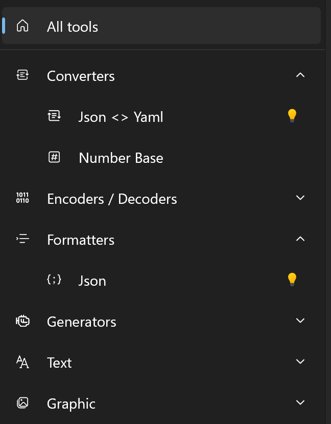Expand the Generators section chevron

click(300, 321)
